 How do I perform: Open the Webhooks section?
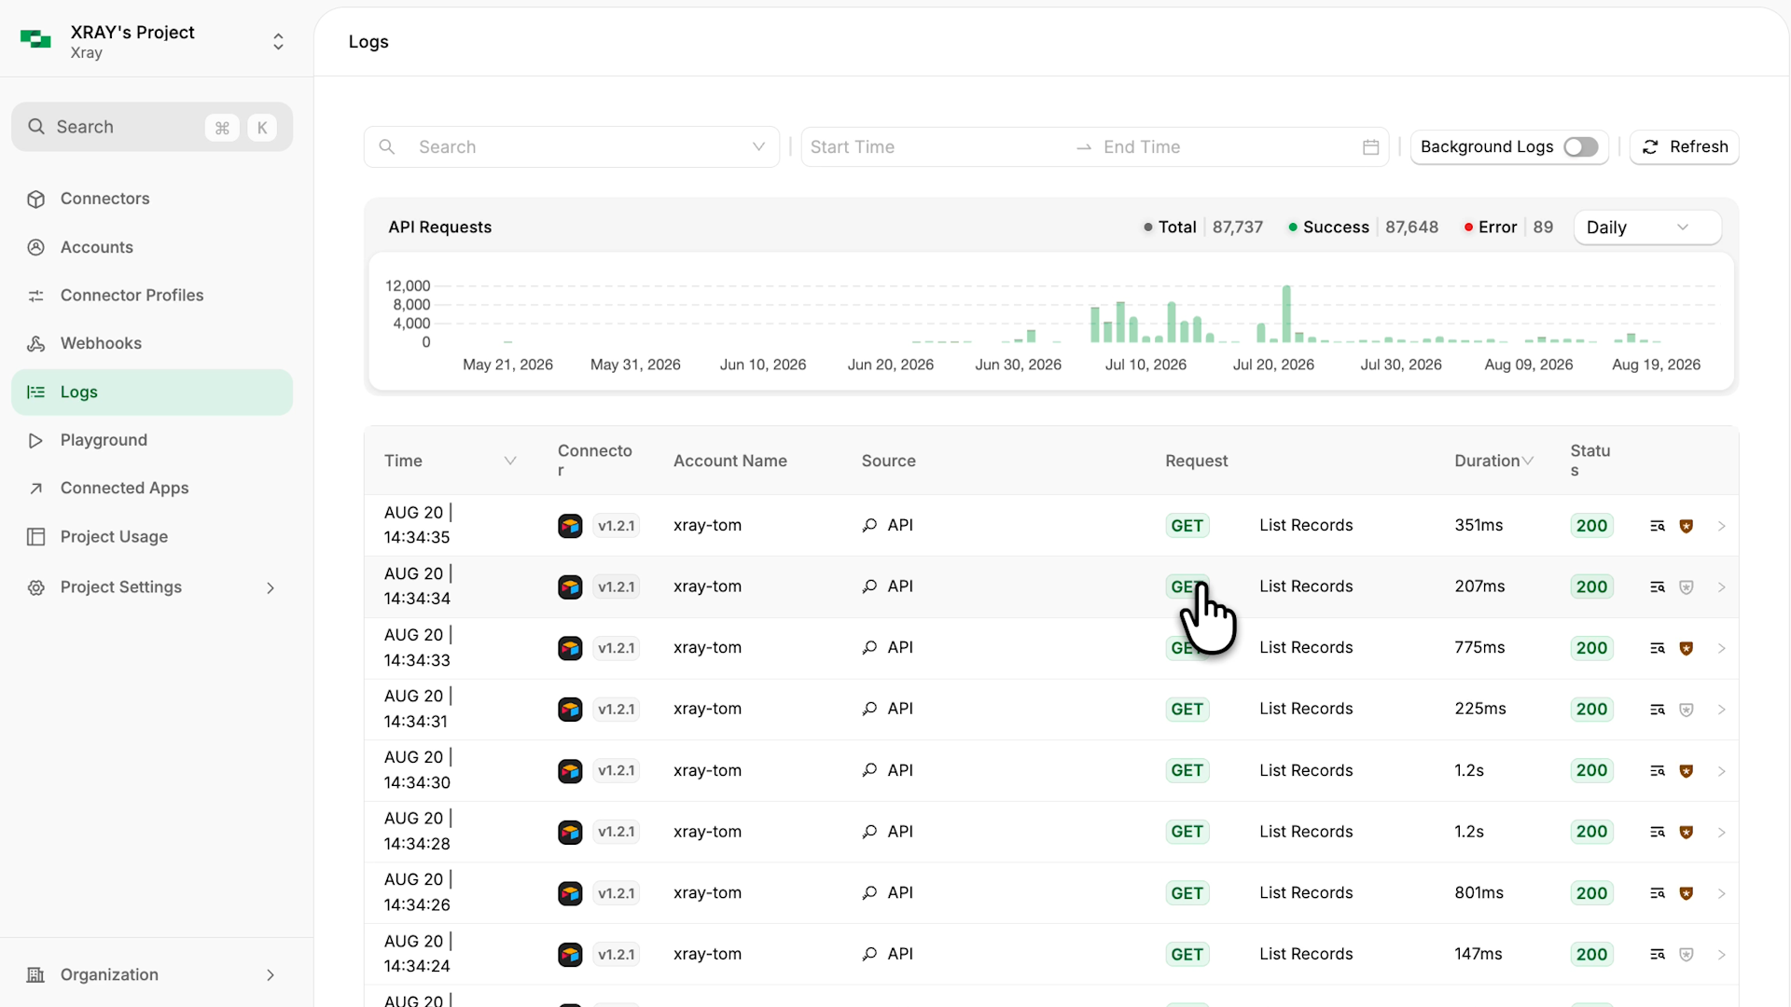click(152, 343)
